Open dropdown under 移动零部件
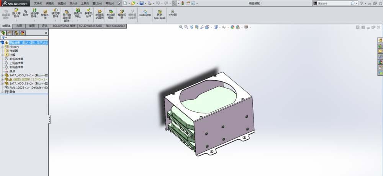Screen dimensions: 383x176 coord(56,21)
